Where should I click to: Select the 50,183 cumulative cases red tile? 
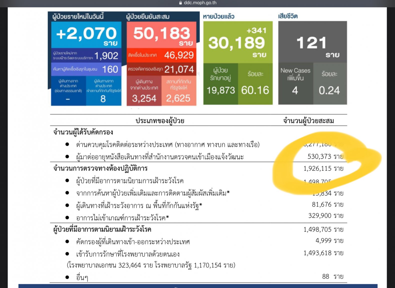161,35
